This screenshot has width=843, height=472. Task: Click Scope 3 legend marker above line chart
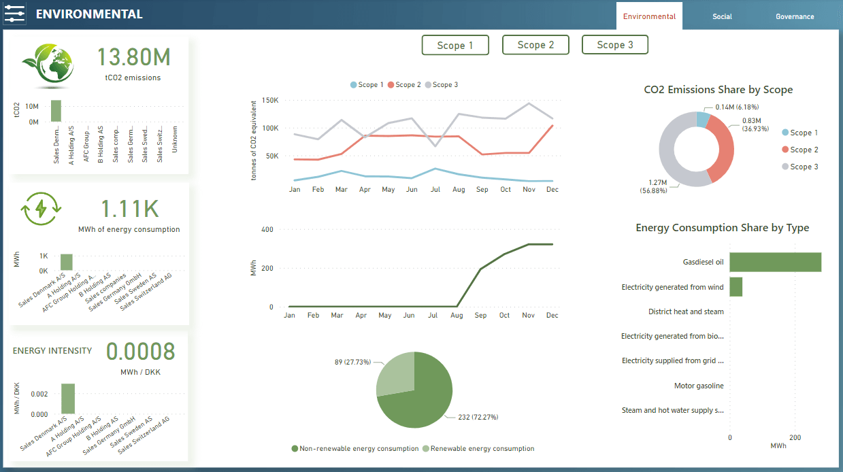tap(429, 85)
